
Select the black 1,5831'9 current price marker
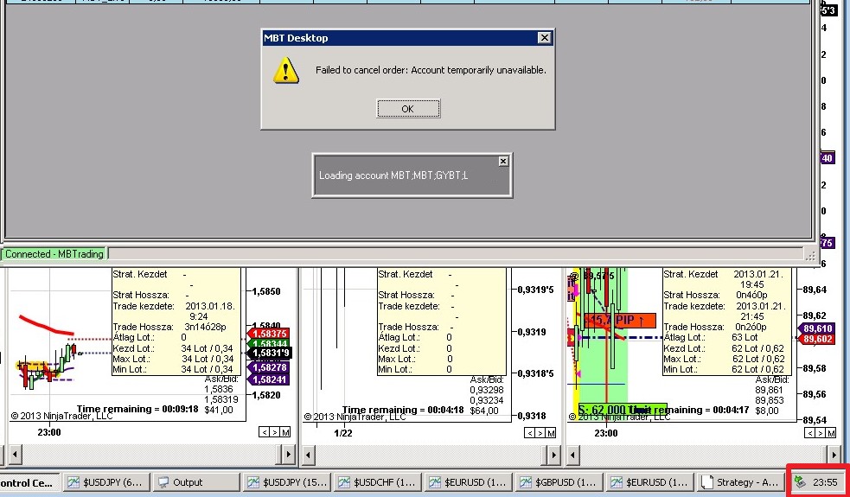[x=270, y=354]
